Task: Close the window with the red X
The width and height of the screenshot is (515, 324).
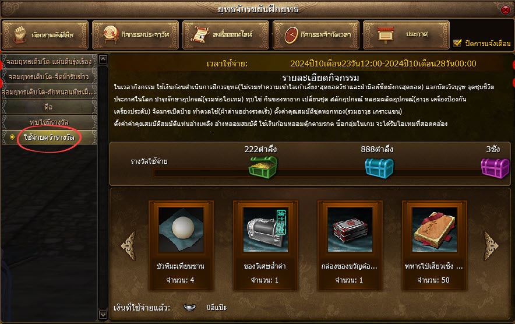Action: pos(506,10)
